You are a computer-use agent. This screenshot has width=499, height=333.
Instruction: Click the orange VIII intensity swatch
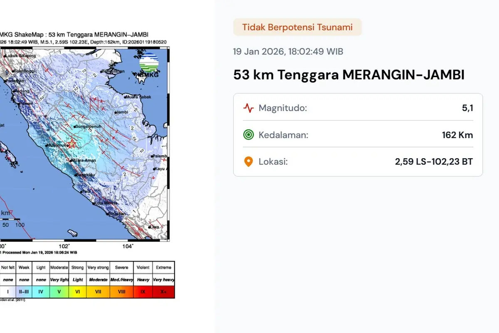click(x=121, y=292)
